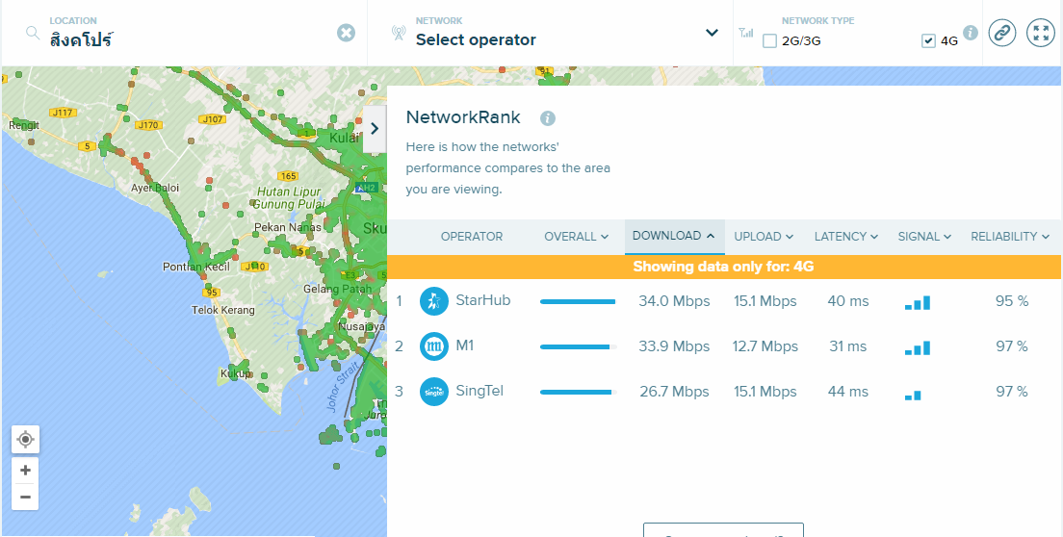1063x537 pixels.
Task: Click the network type signal icon
Action: [745, 33]
